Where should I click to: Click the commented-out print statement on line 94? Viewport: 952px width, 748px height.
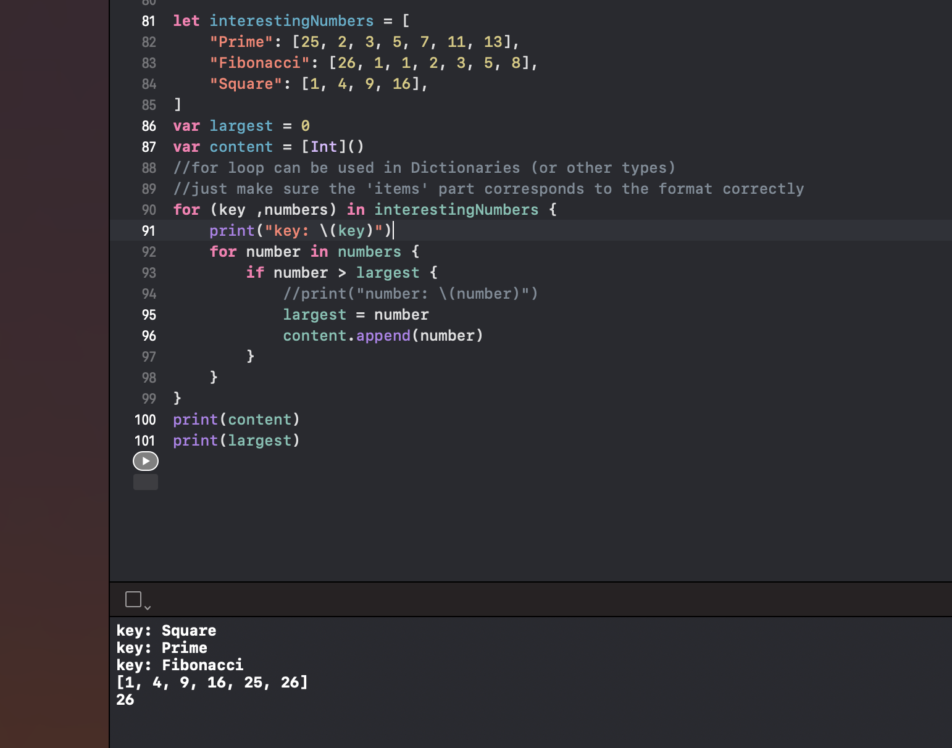coord(410,294)
